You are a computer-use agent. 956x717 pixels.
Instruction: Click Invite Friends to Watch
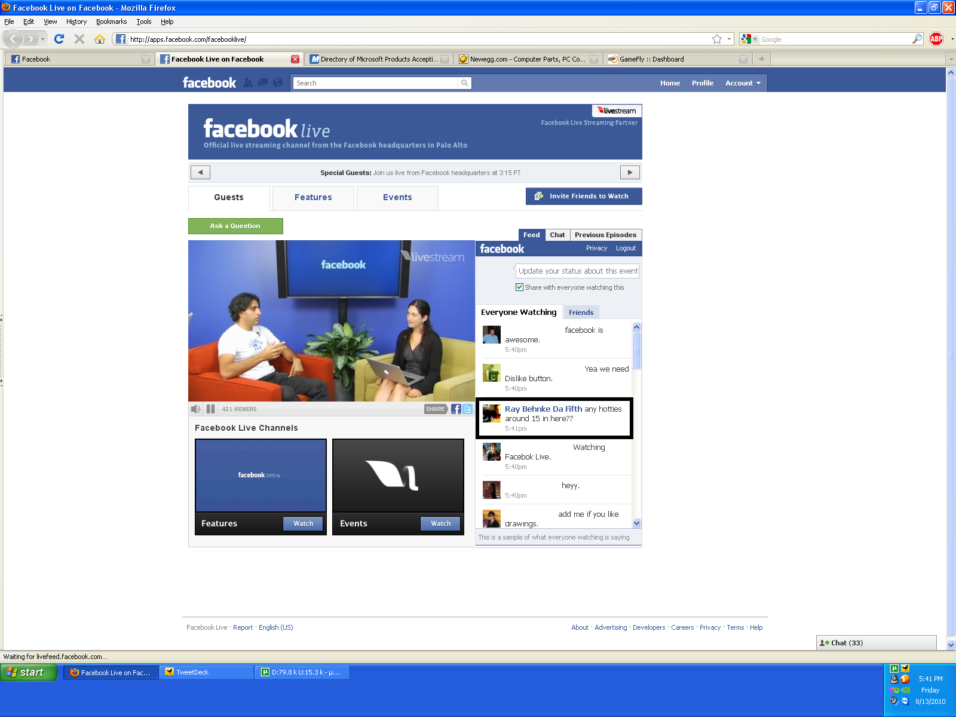tap(584, 196)
